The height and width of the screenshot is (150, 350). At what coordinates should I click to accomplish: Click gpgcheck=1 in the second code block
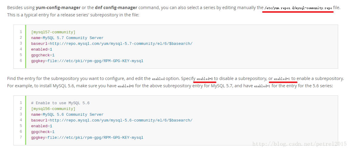(43, 132)
